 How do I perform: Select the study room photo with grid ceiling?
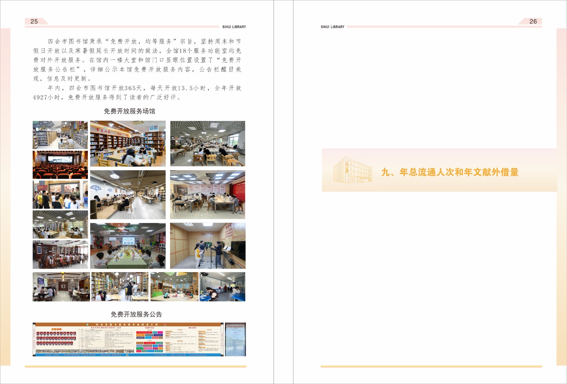click(x=207, y=144)
